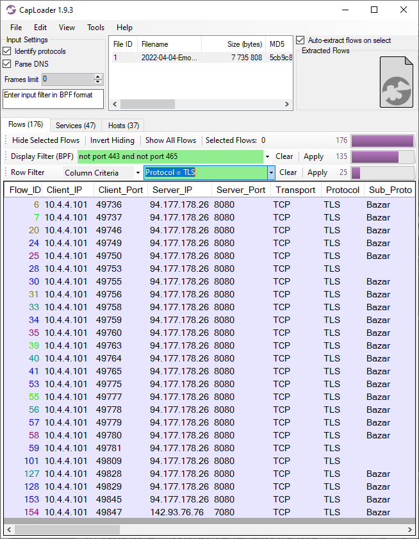Click server port 7080 cell
This screenshot has height=539, width=419.
[224, 512]
